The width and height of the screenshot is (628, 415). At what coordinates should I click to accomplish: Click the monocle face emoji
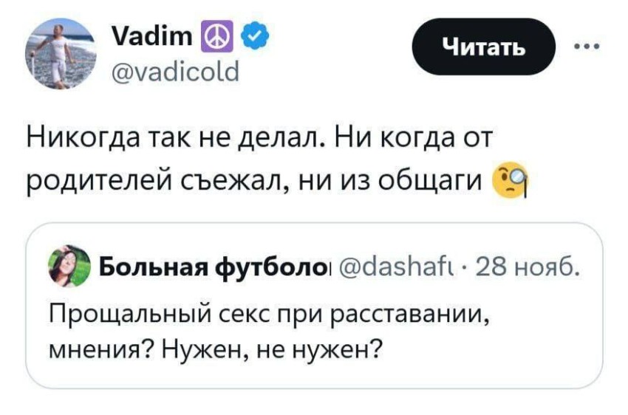pos(508,180)
